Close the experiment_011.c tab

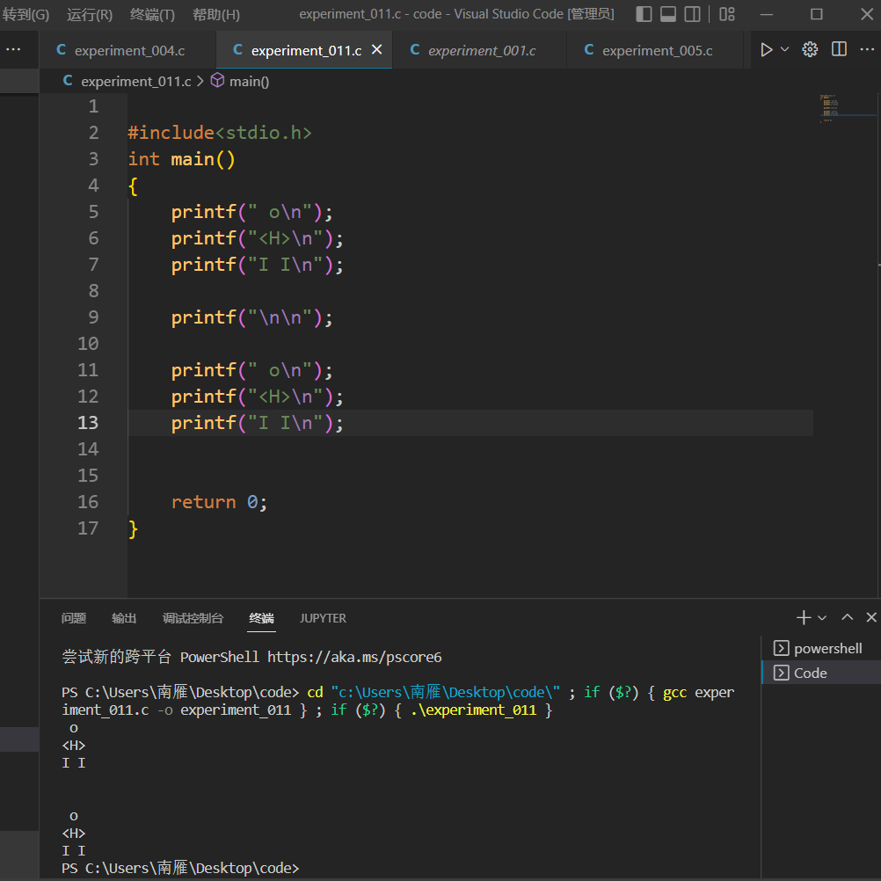coord(377,50)
